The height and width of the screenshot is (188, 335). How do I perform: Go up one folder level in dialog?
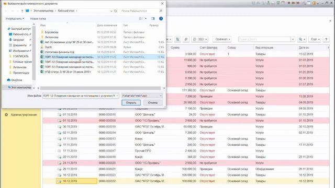(x=22, y=11)
